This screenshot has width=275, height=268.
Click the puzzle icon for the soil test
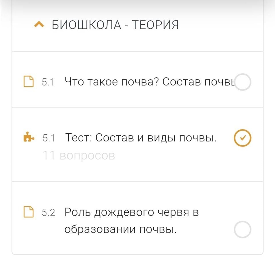tap(28, 138)
